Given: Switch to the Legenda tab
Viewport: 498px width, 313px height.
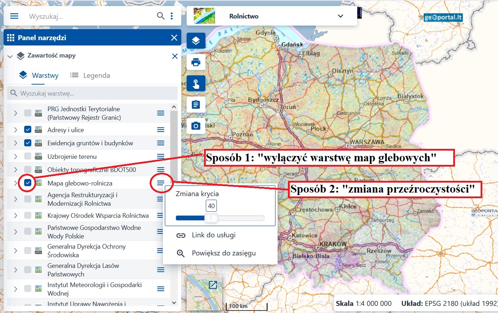Looking at the screenshot, I should (x=90, y=75).
